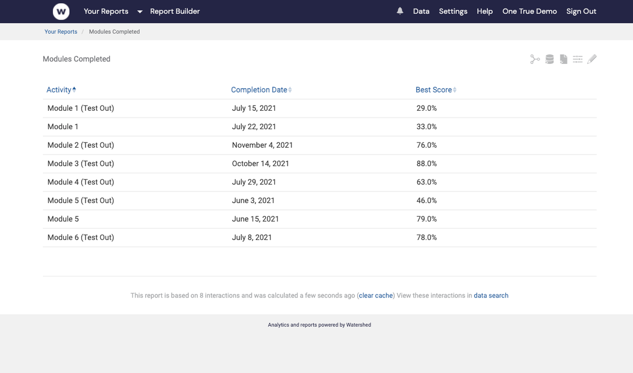Click the Activity column sort arrow
The height and width of the screenshot is (373, 633).
point(74,89)
